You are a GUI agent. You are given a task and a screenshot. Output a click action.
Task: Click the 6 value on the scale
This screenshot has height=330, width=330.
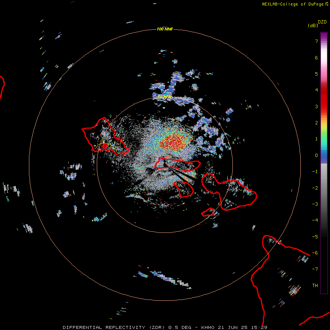coord(316,58)
